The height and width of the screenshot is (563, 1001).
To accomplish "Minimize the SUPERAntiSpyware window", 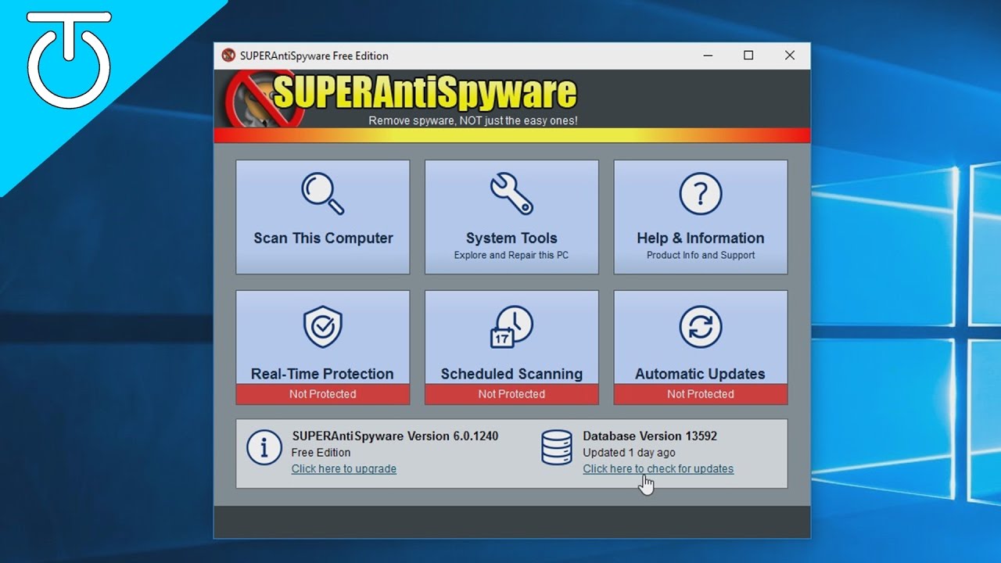I will click(708, 56).
